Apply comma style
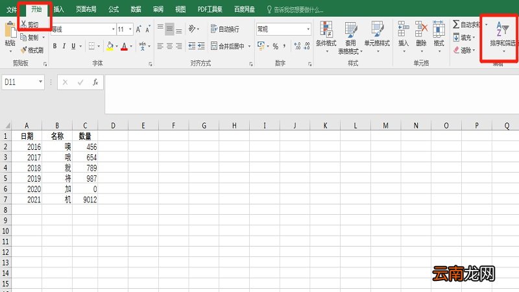 [x=284, y=46]
